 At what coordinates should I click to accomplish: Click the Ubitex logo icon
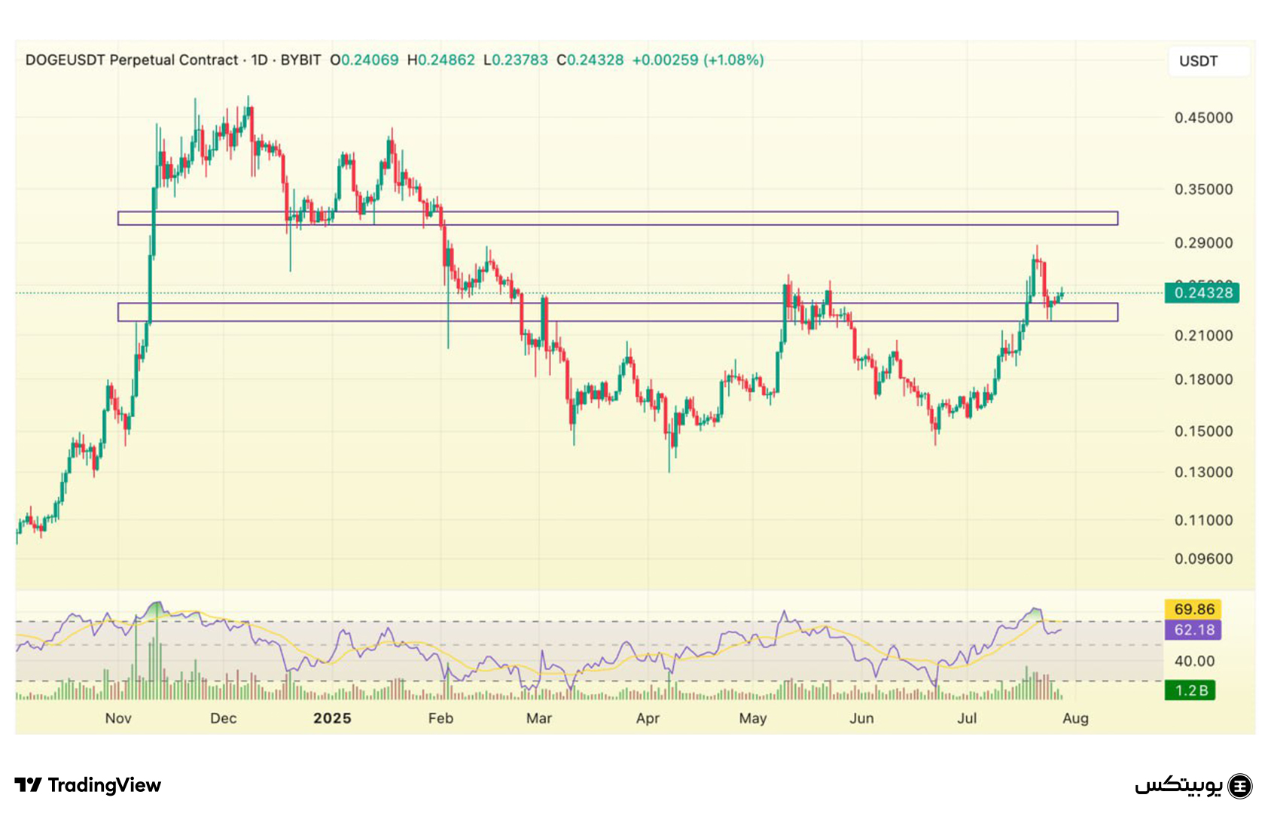(1239, 786)
